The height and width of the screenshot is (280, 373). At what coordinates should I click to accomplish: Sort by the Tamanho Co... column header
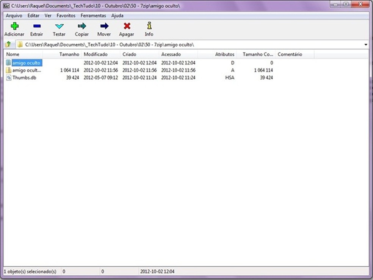tap(256, 54)
